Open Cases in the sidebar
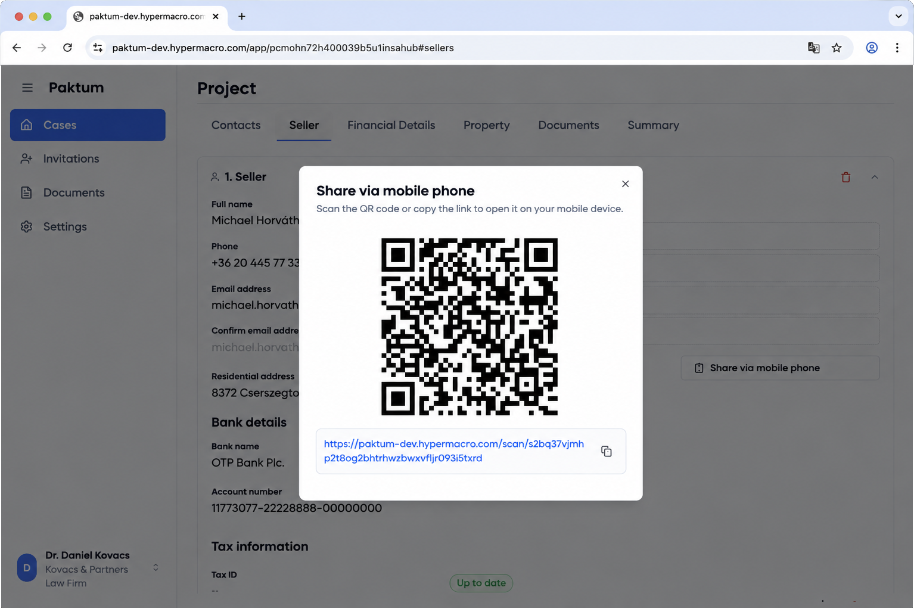Screen dimensions: 914x609 coord(88,125)
